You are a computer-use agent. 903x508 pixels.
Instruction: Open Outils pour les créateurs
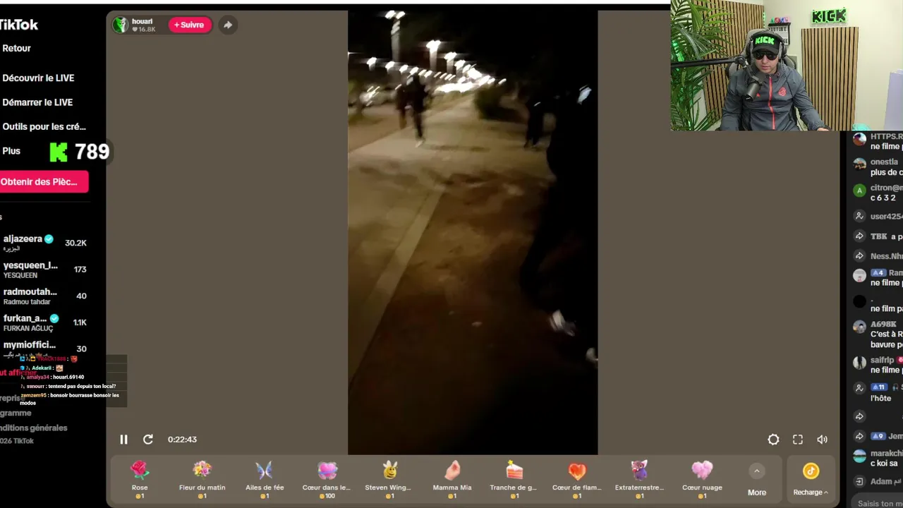click(44, 126)
